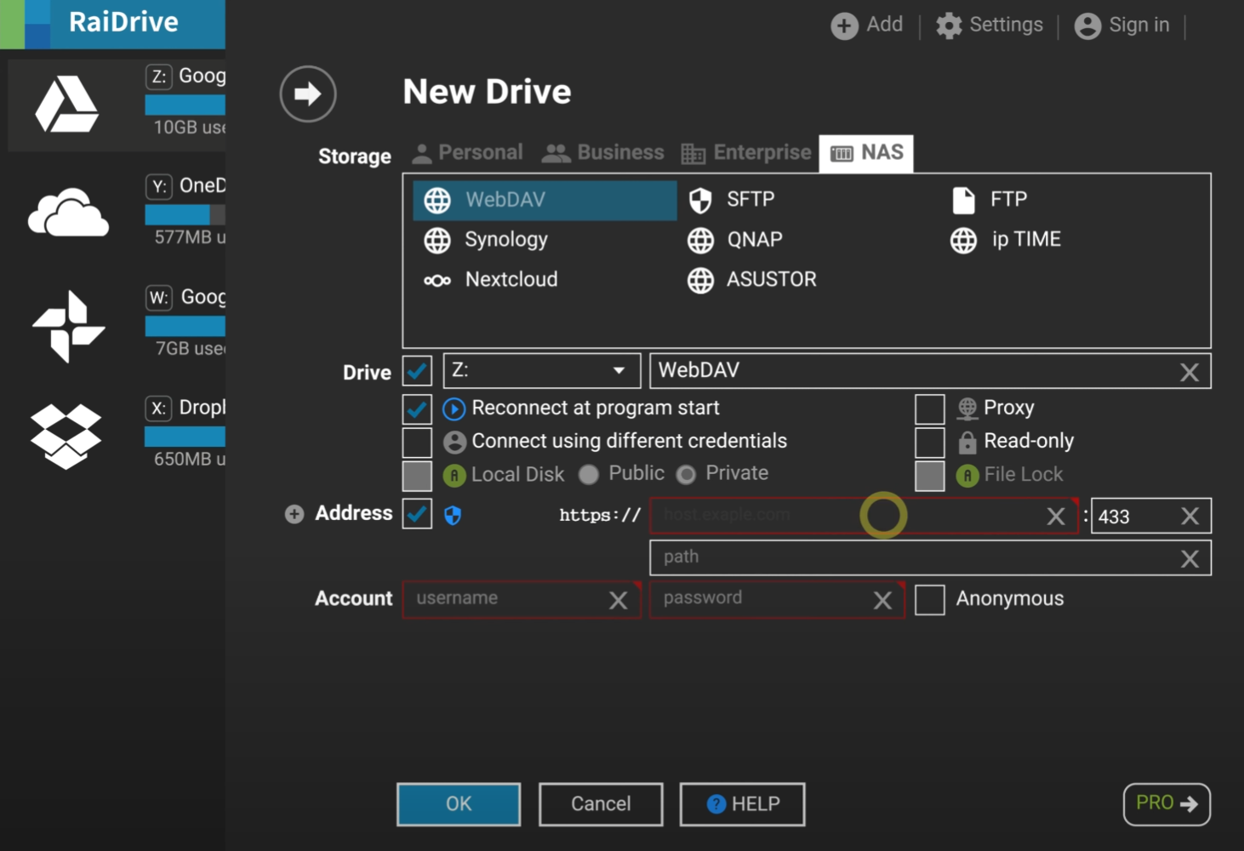
Task: Check the Anonymous checkbox
Action: 930,600
